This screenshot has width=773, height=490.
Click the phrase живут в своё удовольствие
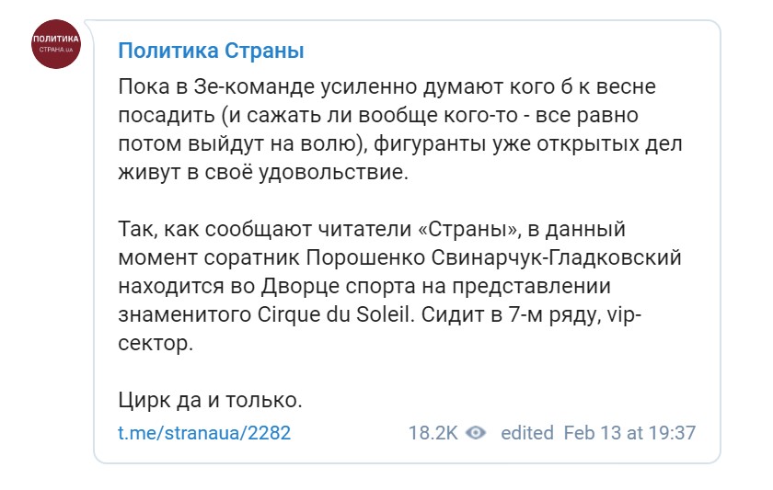(263, 172)
